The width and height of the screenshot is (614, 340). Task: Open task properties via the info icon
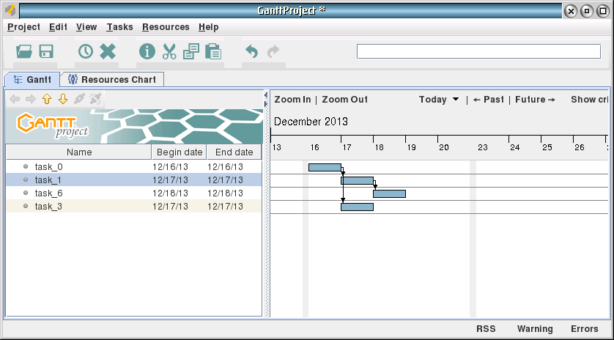147,51
